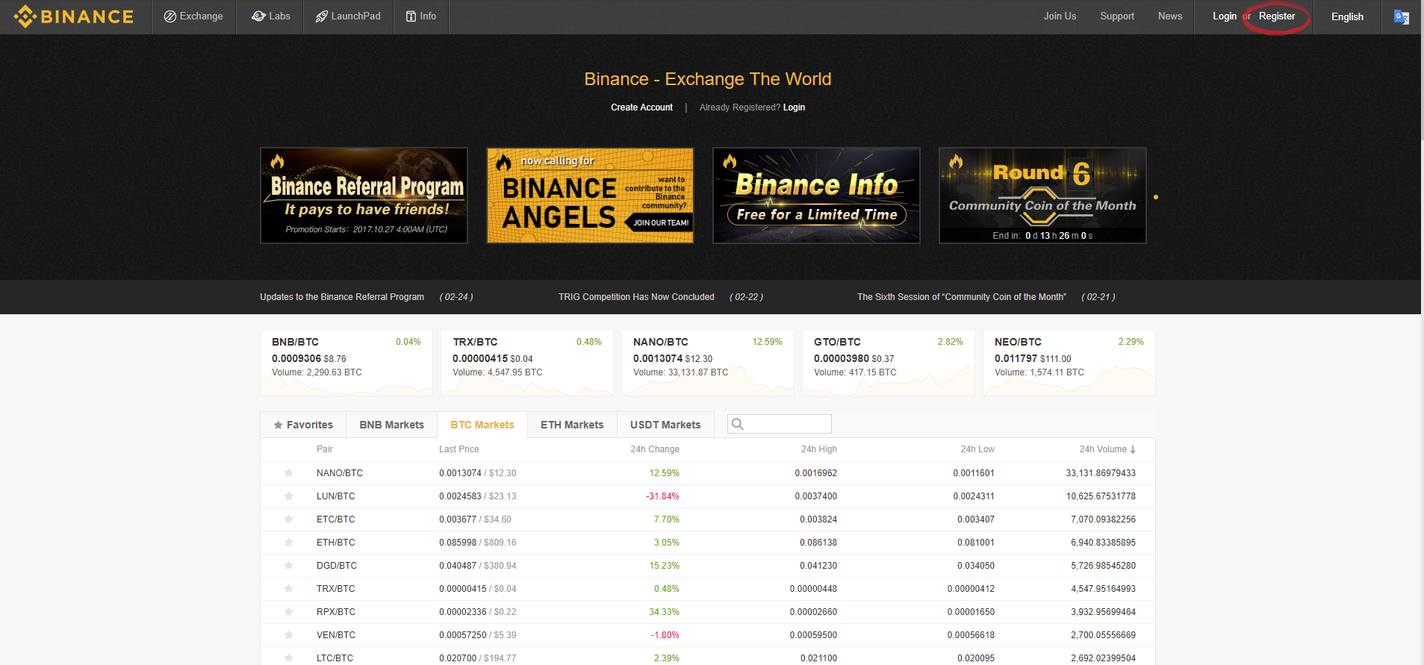Open the Info menu item
Image resolution: width=1424 pixels, height=665 pixels.
pyautogui.click(x=421, y=16)
